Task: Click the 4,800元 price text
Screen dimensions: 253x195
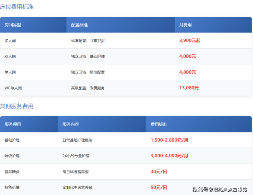Action: click(x=187, y=72)
